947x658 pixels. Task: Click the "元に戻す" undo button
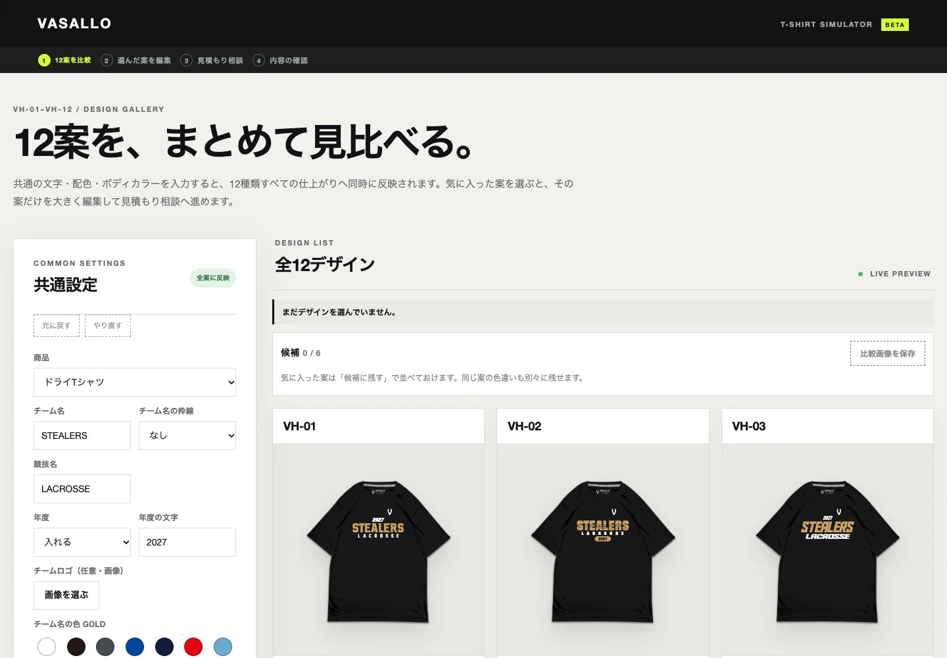(57, 326)
